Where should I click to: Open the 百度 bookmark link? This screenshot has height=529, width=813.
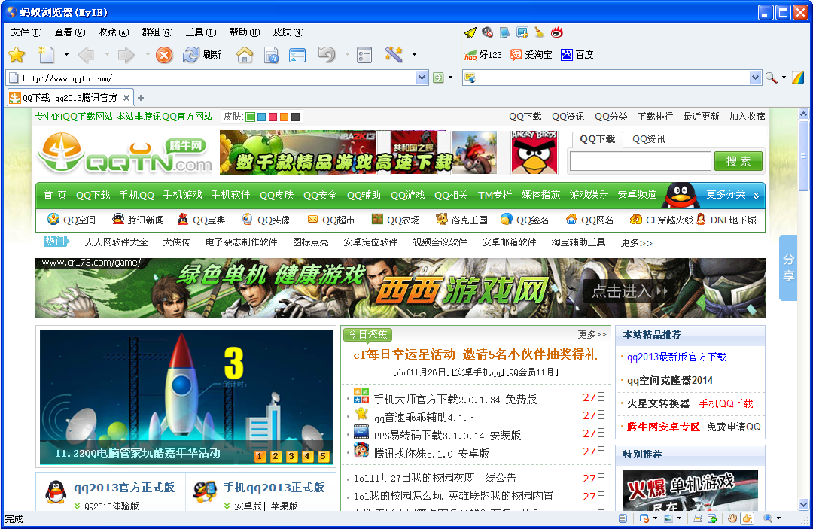click(x=577, y=55)
